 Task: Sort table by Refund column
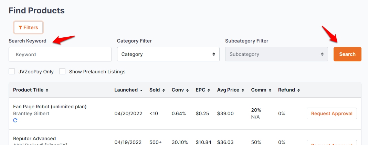tap(289, 90)
